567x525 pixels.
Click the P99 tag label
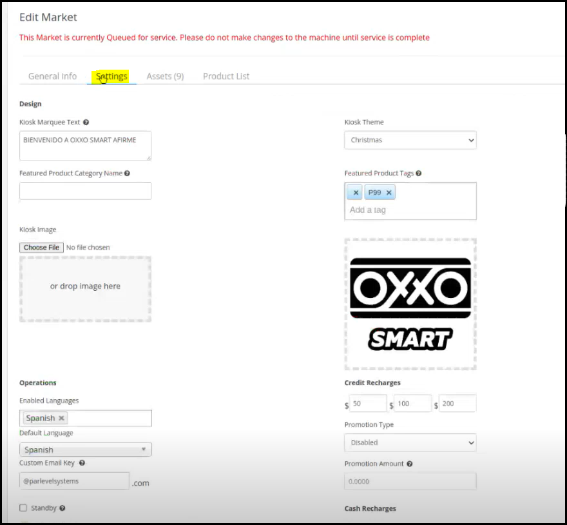374,193
